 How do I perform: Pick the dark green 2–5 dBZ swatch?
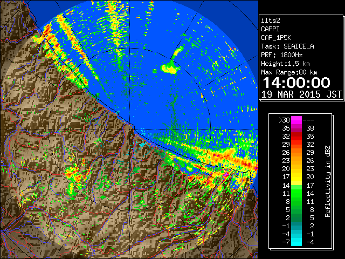click(296, 217)
